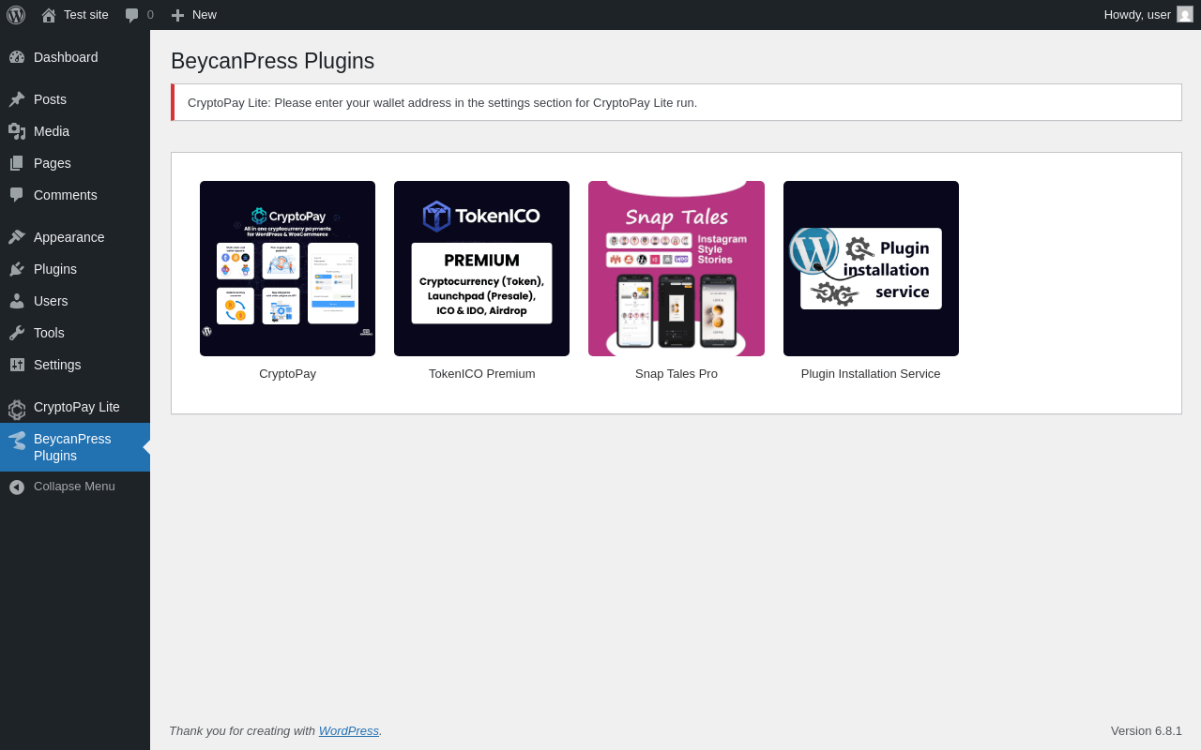This screenshot has width=1201, height=750.
Task: Open the Appearance menu
Action: (75, 237)
